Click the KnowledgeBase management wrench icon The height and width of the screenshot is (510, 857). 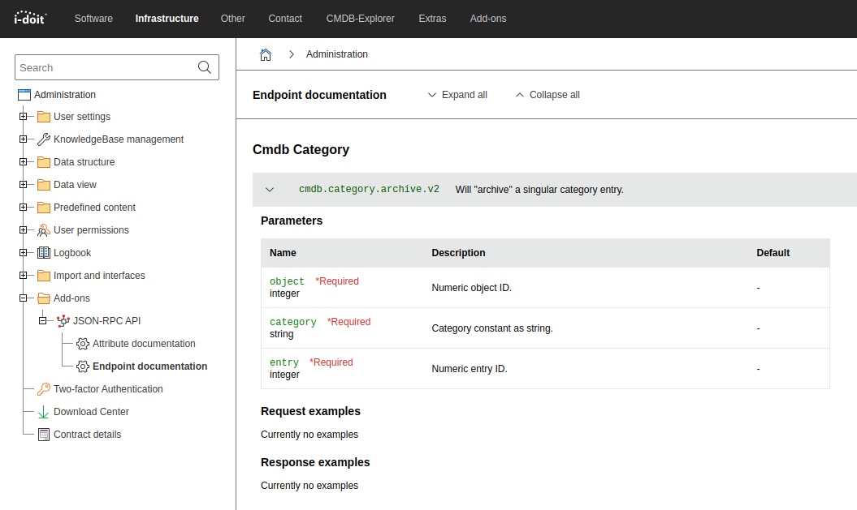pos(43,139)
